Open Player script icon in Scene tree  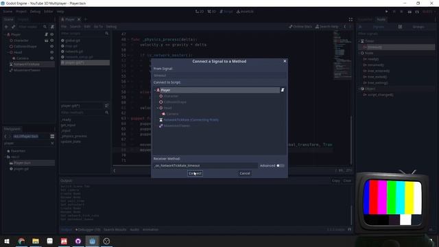(x=47, y=34)
